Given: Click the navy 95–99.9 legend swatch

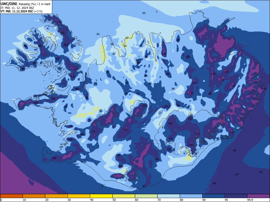Looking at the screenshot, I should click(236, 196).
